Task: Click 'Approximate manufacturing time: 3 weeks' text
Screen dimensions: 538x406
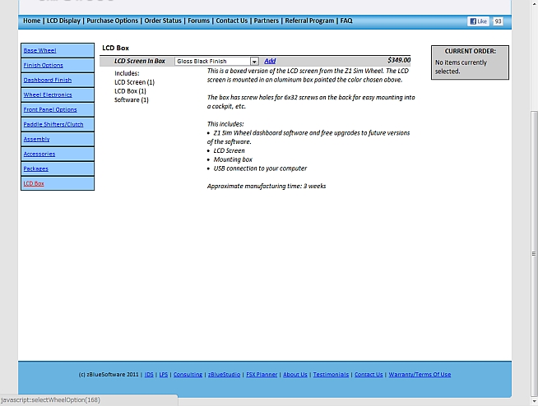Action: point(267,186)
